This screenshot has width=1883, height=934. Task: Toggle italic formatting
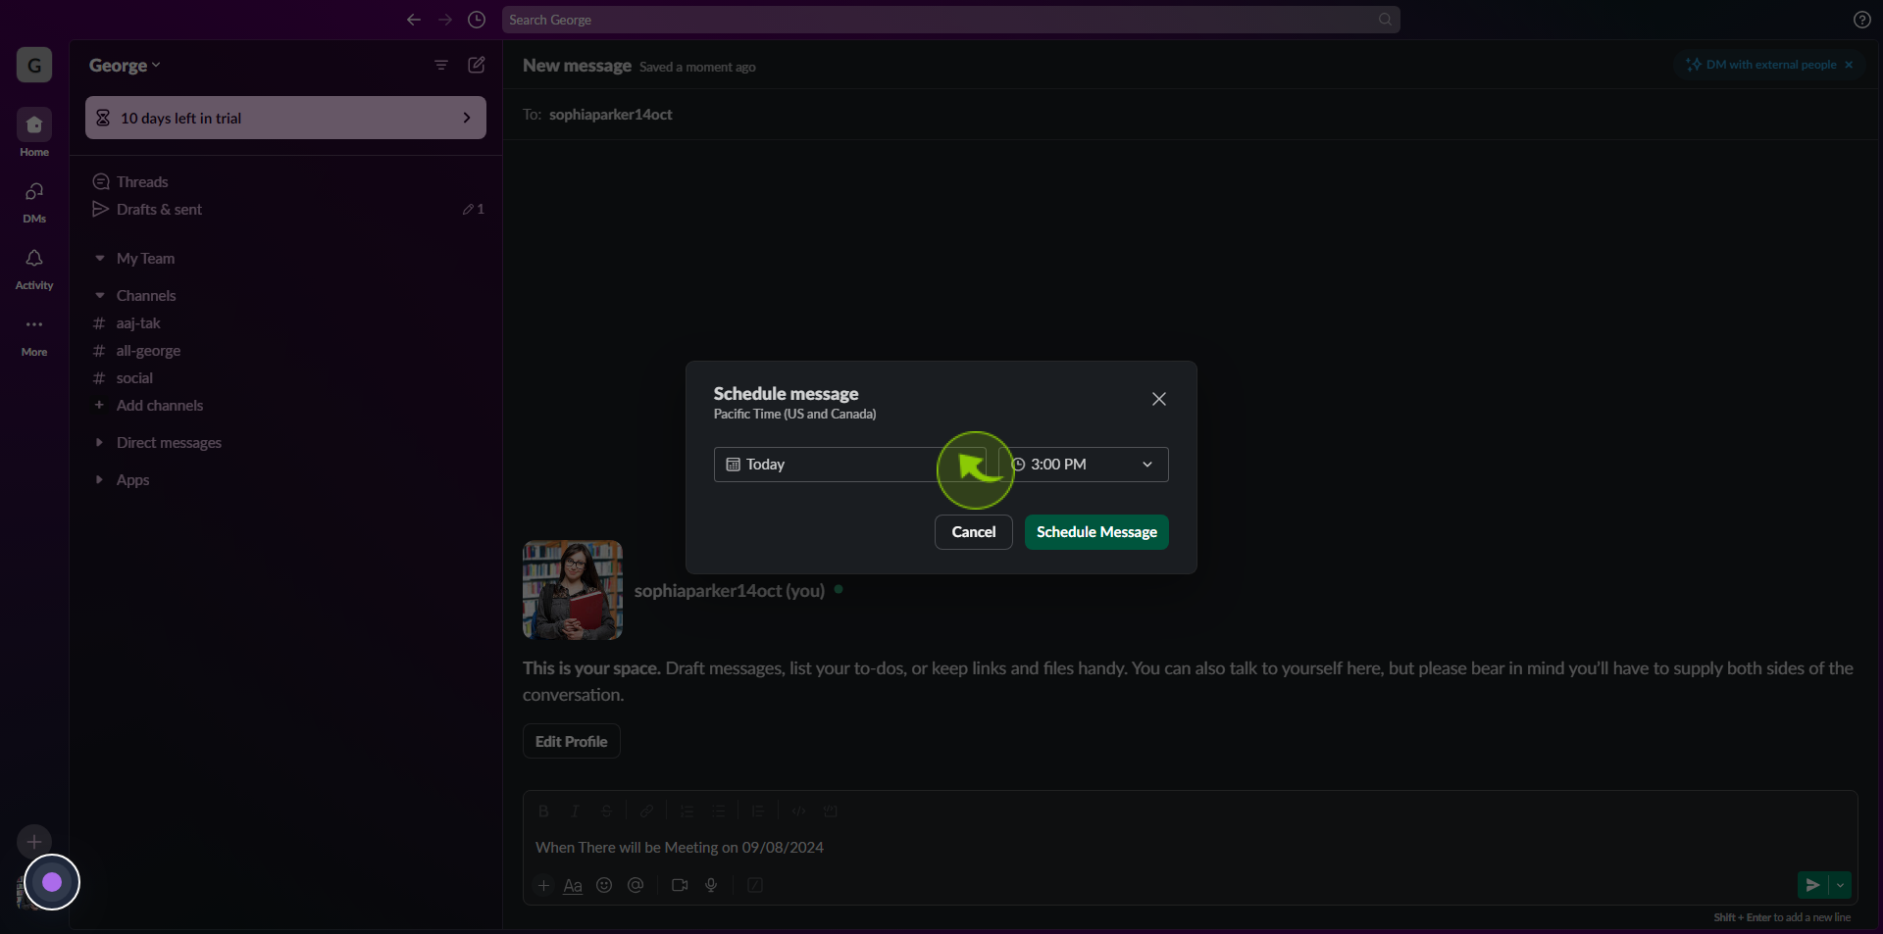(575, 811)
